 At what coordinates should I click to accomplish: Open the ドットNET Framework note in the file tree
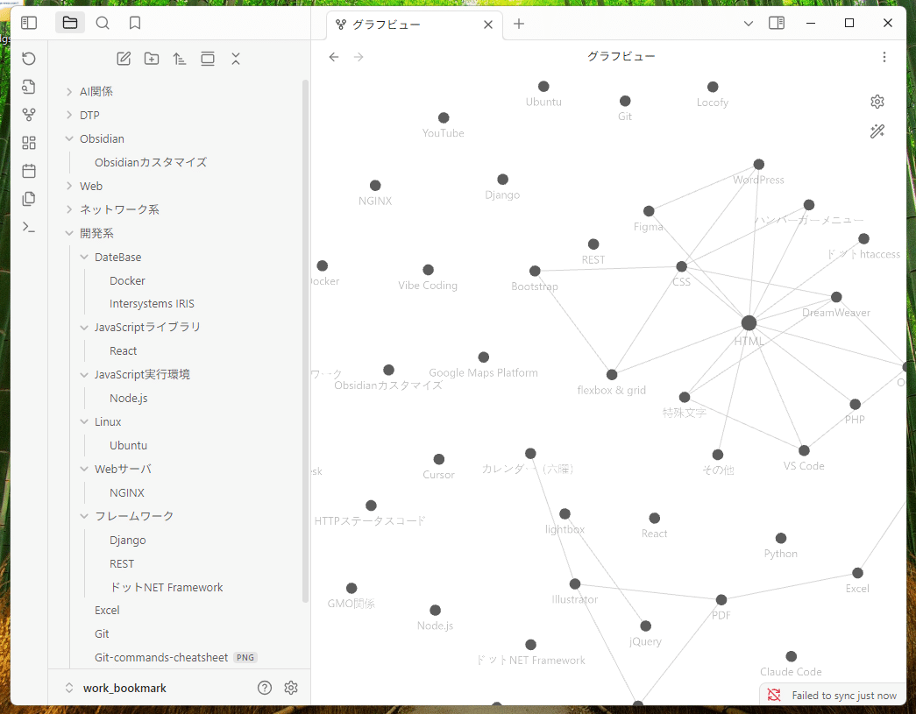point(167,587)
